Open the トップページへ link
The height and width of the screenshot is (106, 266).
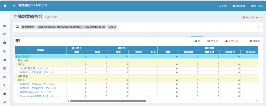tap(252, 17)
